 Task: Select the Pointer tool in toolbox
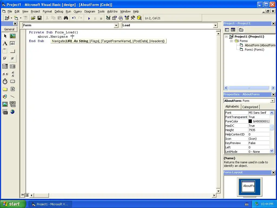pos(5,36)
